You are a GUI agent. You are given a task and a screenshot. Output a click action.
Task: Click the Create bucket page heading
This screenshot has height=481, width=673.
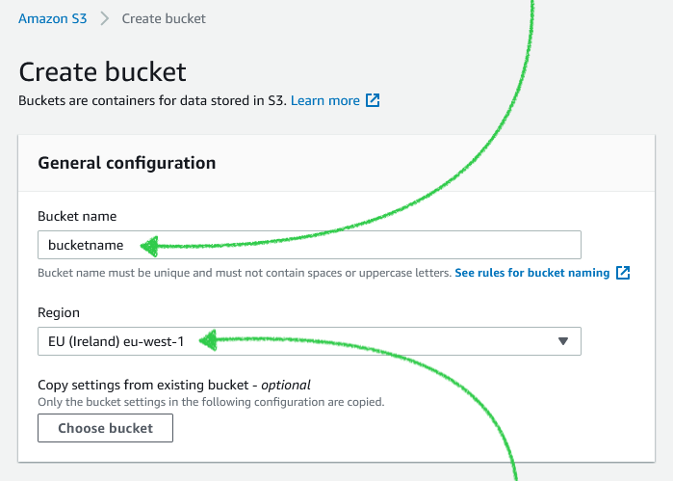[102, 71]
